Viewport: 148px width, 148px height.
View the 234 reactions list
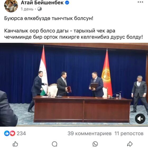point(21,133)
